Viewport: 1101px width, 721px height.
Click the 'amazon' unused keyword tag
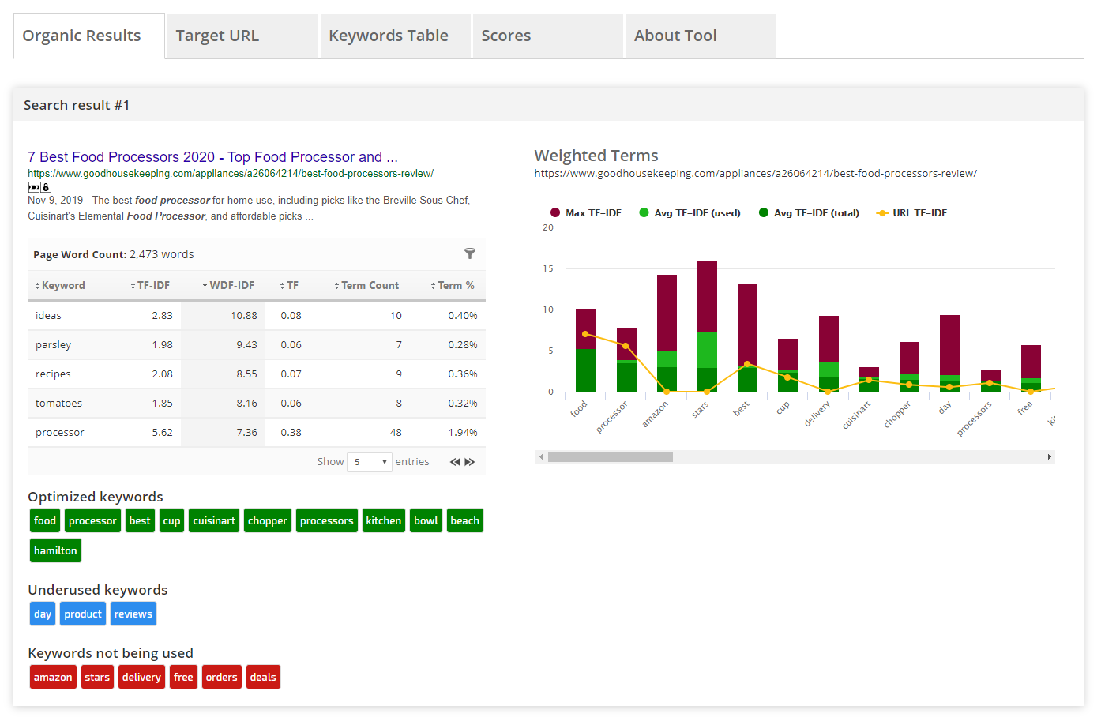pos(53,678)
